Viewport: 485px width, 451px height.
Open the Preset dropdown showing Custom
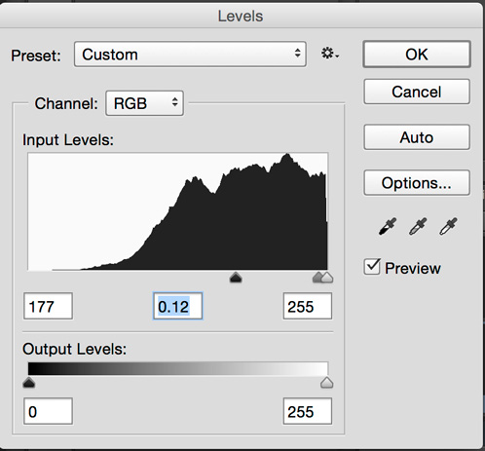coord(190,55)
